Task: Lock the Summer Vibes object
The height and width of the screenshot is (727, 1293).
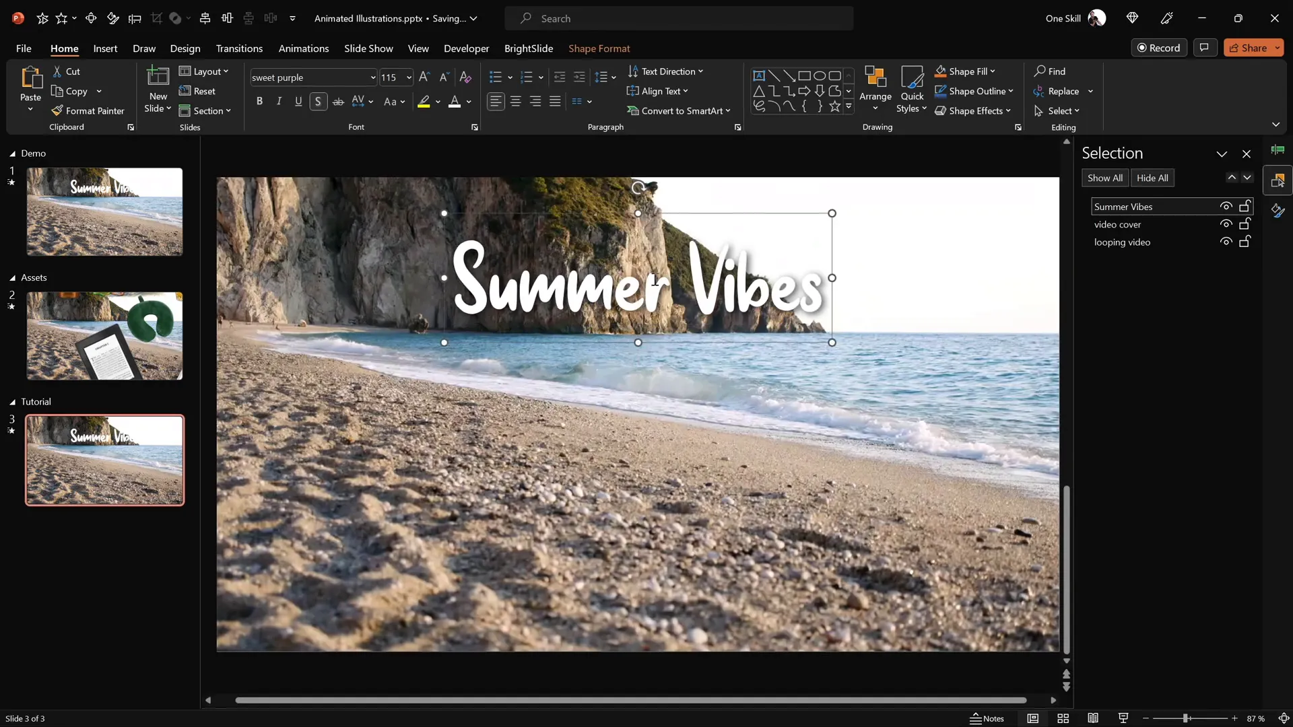Action: pos(1245,206)
